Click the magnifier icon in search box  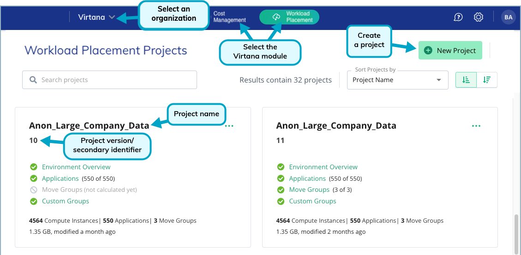(x=33, y=80)
